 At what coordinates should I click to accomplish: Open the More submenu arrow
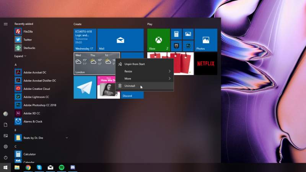[169, 79]
